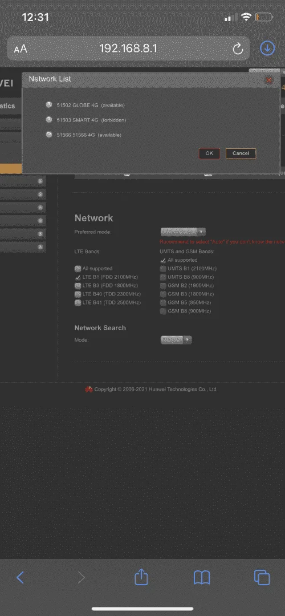Tap the Safari reader AA text-size icon
Screen dimensions: 285x616
coord(21,49)
